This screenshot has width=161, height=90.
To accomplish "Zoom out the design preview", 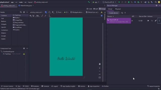I will [100, 71].
